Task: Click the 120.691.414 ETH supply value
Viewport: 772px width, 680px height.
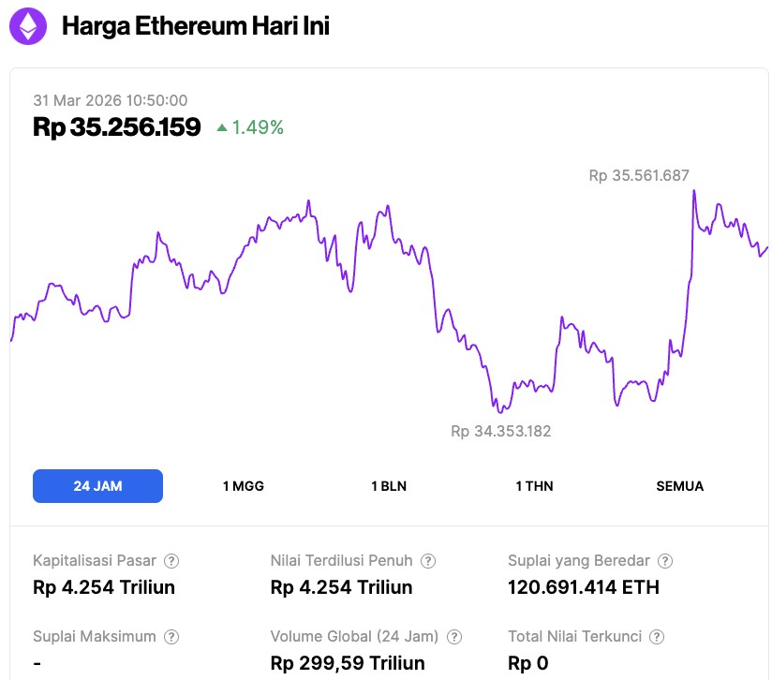Action: [x=584, y=587]
